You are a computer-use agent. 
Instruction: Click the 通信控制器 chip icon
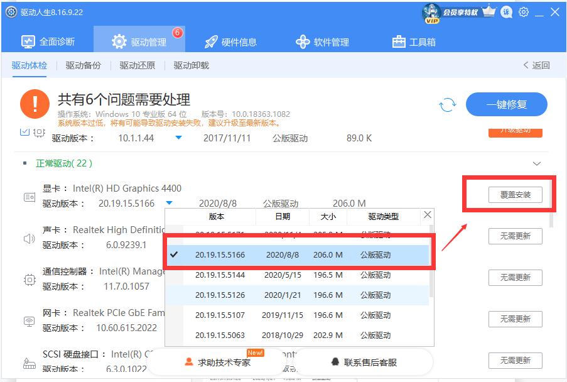(30, 280)
